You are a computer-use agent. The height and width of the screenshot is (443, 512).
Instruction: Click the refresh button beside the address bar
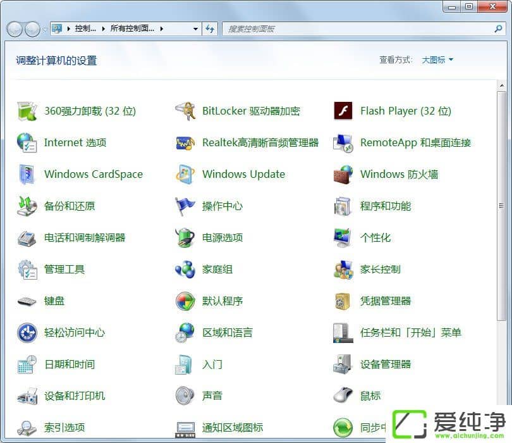click(x=210, y=28)
